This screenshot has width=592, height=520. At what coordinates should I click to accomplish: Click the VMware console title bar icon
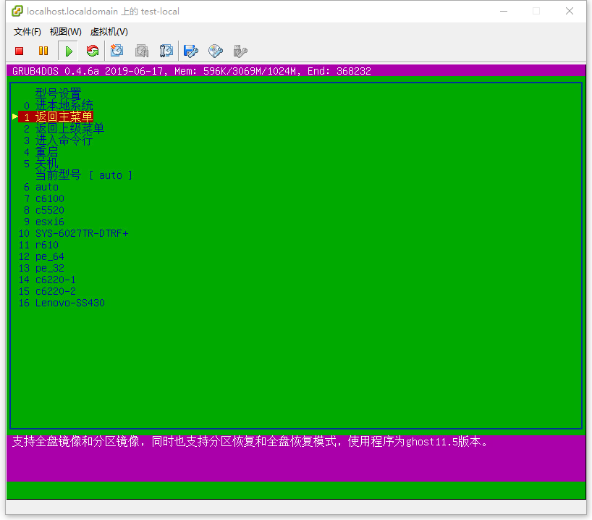pos(17,12)
